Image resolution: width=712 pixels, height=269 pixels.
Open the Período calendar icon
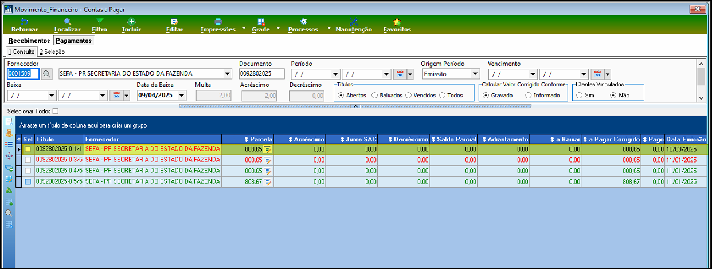coord(400,74)
